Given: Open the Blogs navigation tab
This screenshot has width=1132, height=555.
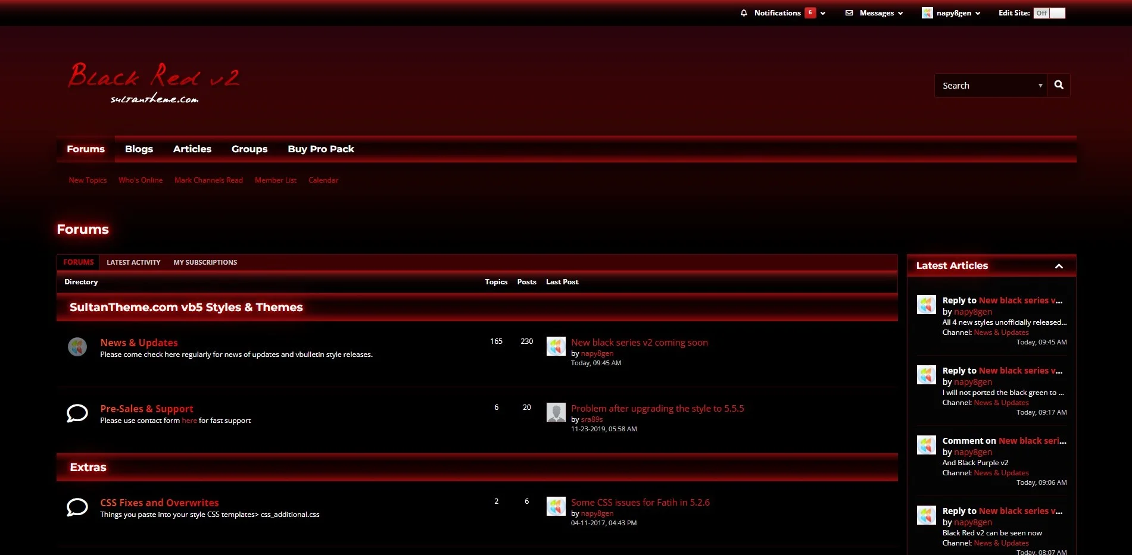Looking at the screenshot, I should tap(139, 149).
